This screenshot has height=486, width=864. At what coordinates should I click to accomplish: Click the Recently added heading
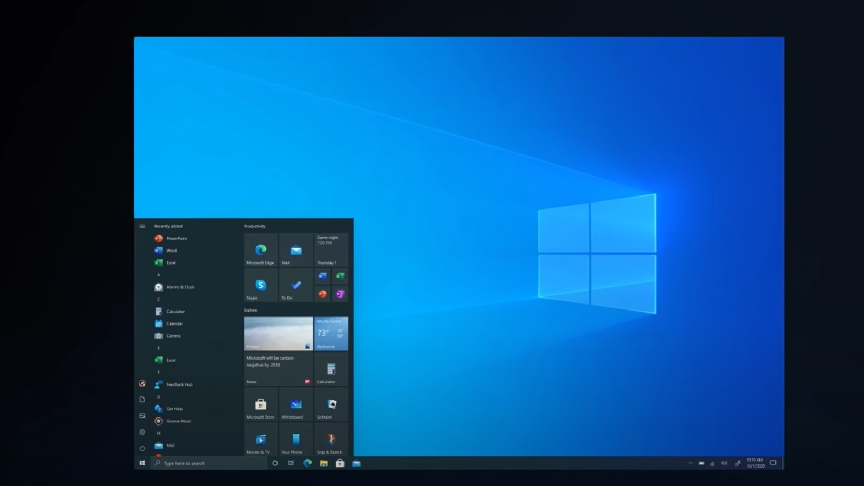pos(168,226)
